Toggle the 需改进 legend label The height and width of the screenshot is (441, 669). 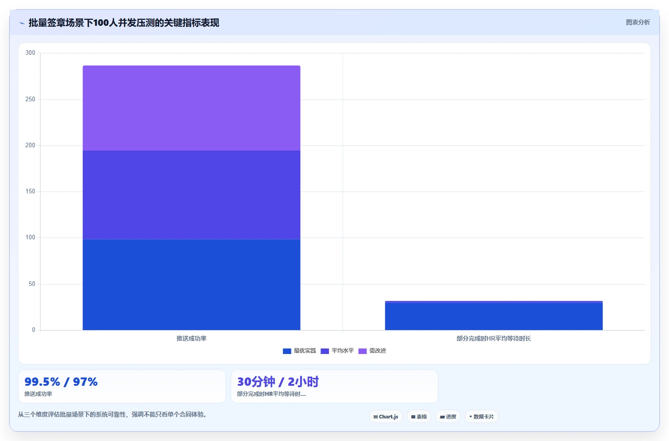378,351
